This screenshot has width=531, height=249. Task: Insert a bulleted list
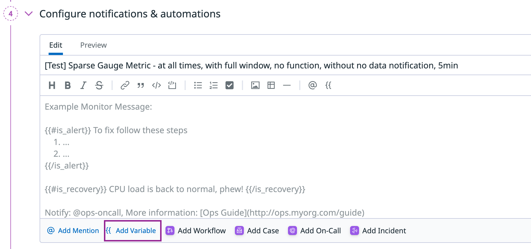pyautogui.click(x=198, y=85)
